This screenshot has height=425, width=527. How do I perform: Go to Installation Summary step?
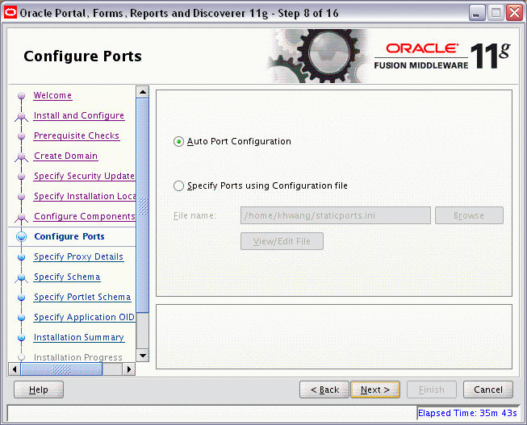point(79,337)
